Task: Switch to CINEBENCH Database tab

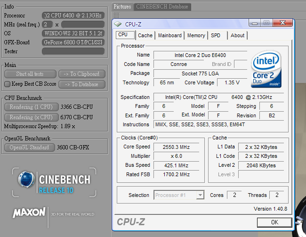Action: [162, 7]
